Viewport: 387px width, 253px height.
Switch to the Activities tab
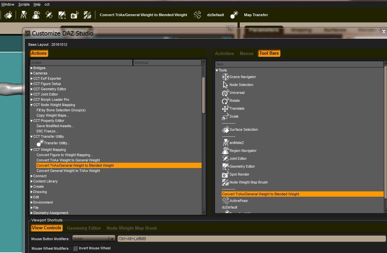pyautogui.click(x=224, y=53)
